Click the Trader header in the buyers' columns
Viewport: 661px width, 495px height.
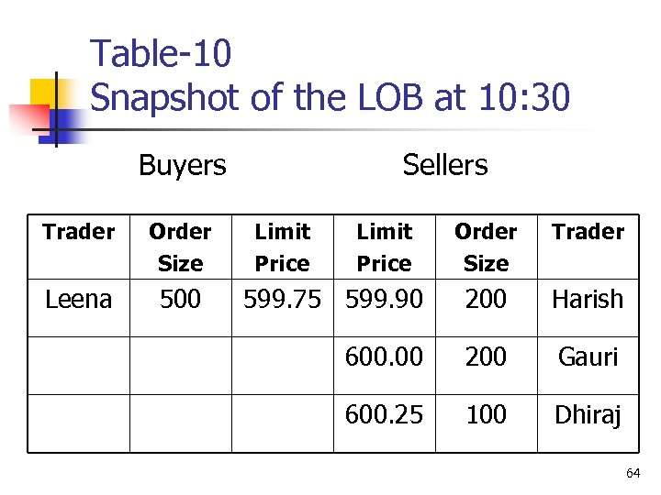(x=79, y=232)
